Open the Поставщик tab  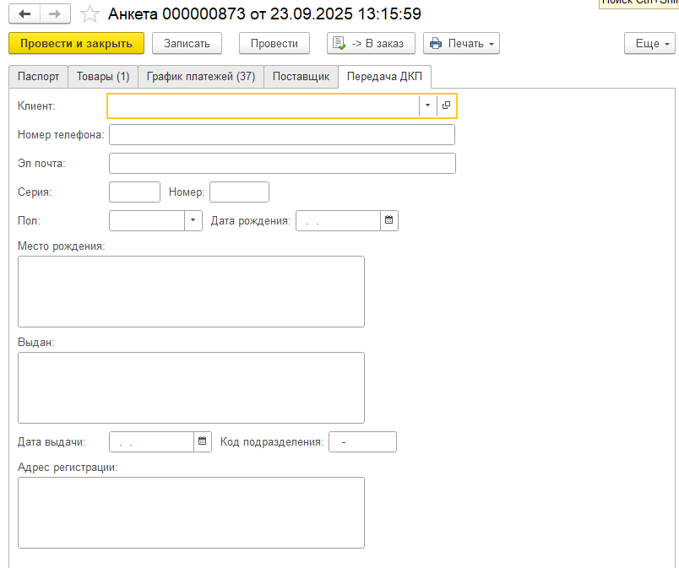click(x=301, y=77)
